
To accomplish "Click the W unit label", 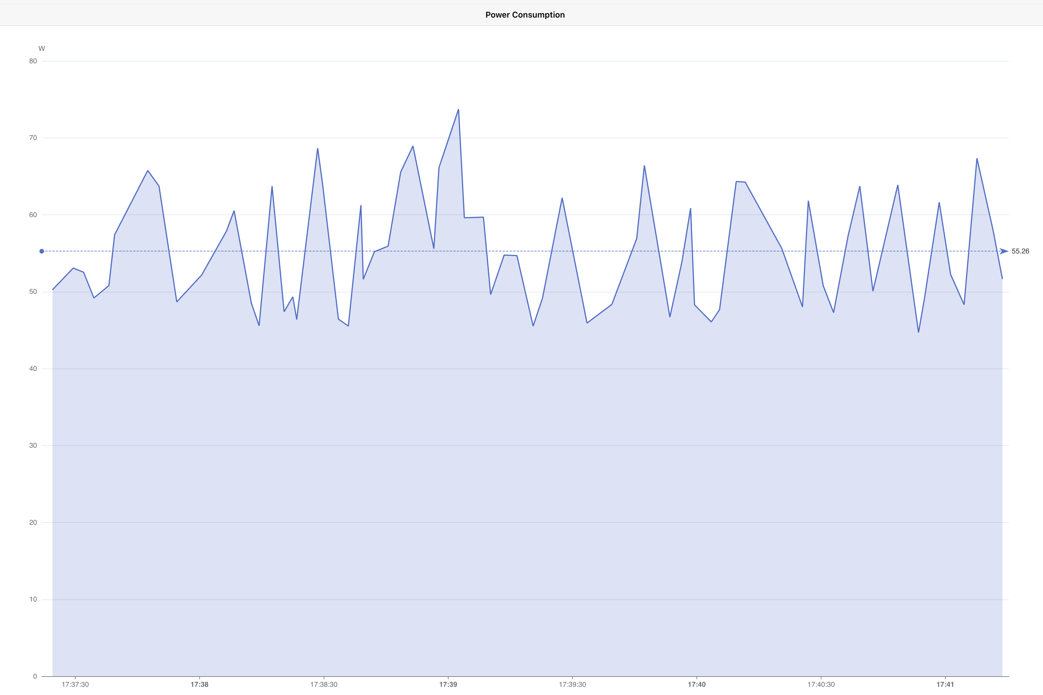I will coord(42,49).
